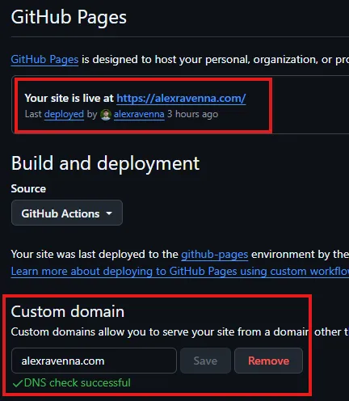This screenshot has width=349, height=401.
Task: Click the DNS check successful status text
Action: [78, 382]
